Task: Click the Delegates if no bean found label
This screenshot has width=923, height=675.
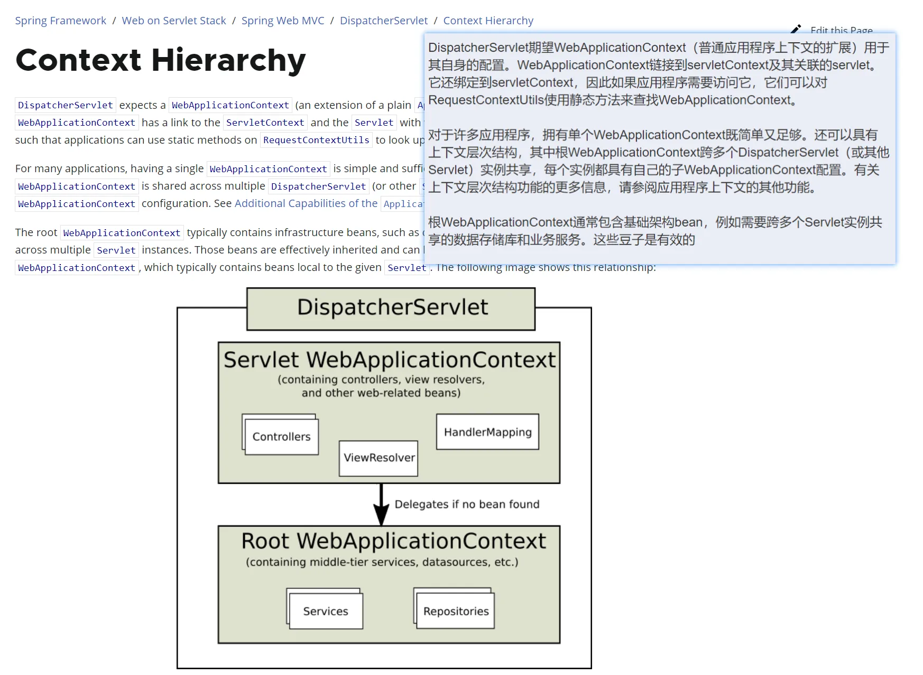Action: coord(466,504)
